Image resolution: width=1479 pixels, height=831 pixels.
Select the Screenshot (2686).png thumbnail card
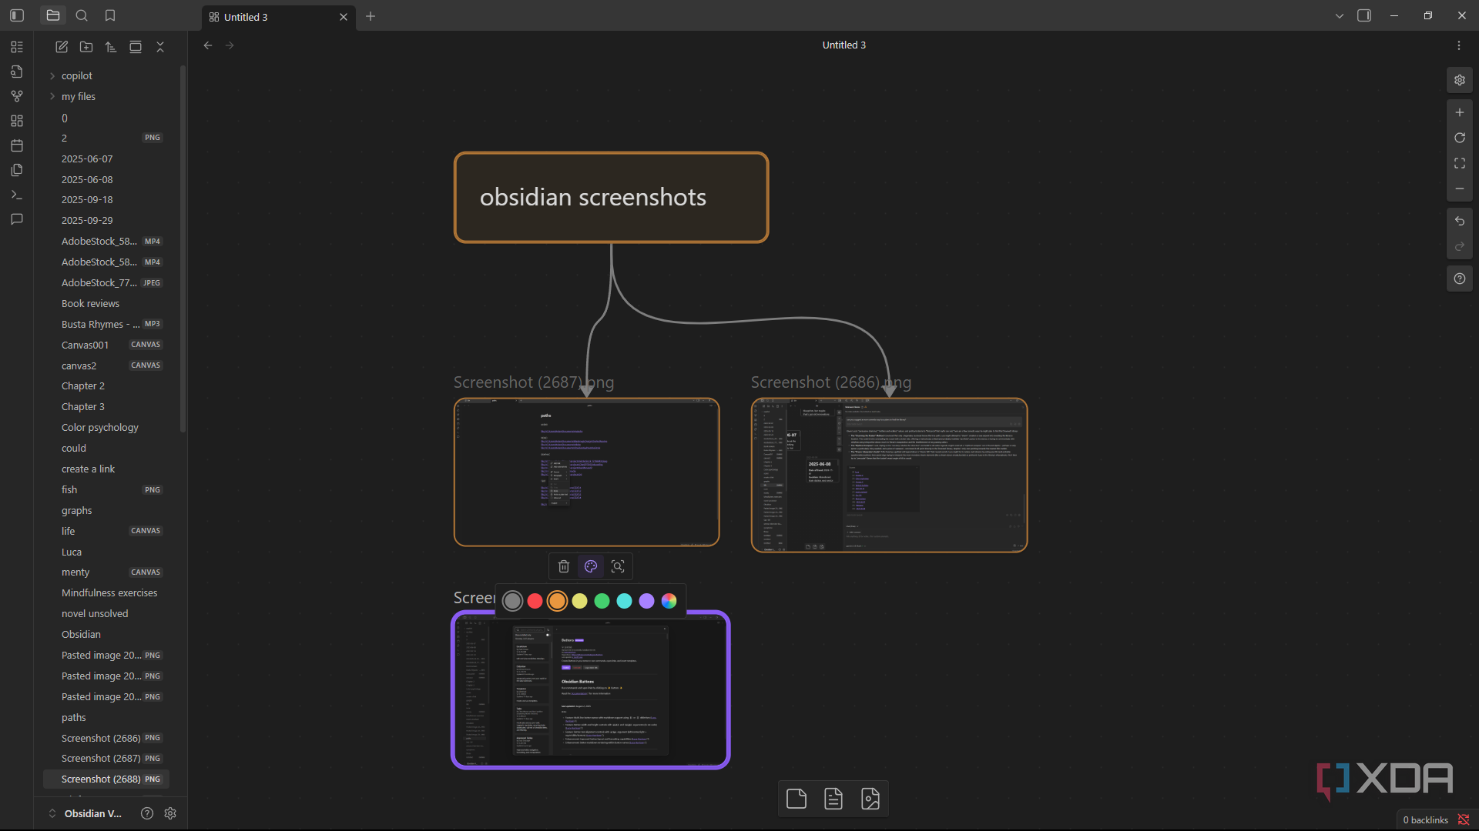890,475
